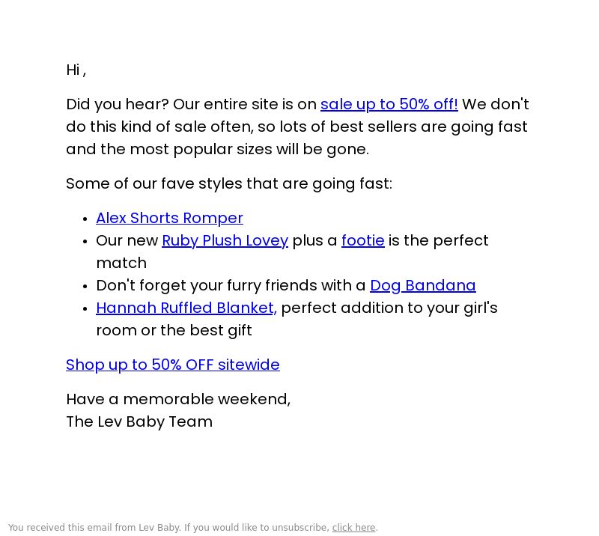Image resolution: width=599 pixels, height=536 pixels.
Task: Click the word 'match' in the list
Action: click(121, 264)
